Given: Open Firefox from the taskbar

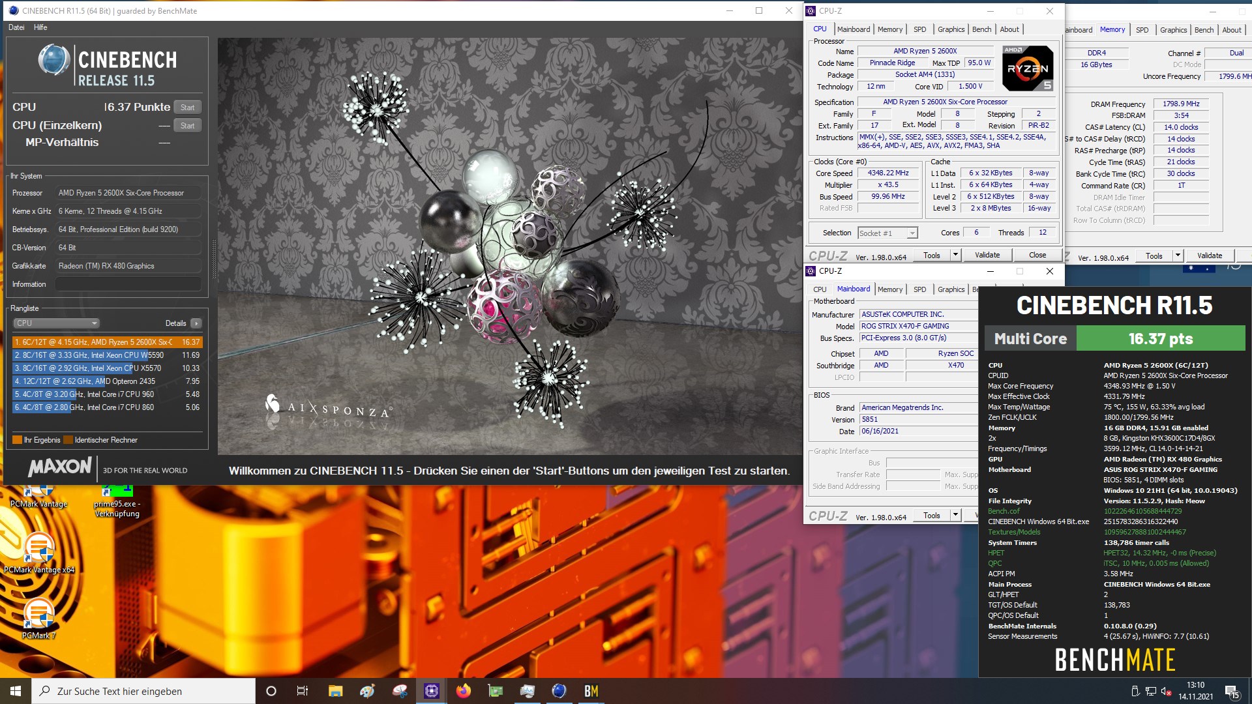Looking at the screenshot, I should [464, 691].
